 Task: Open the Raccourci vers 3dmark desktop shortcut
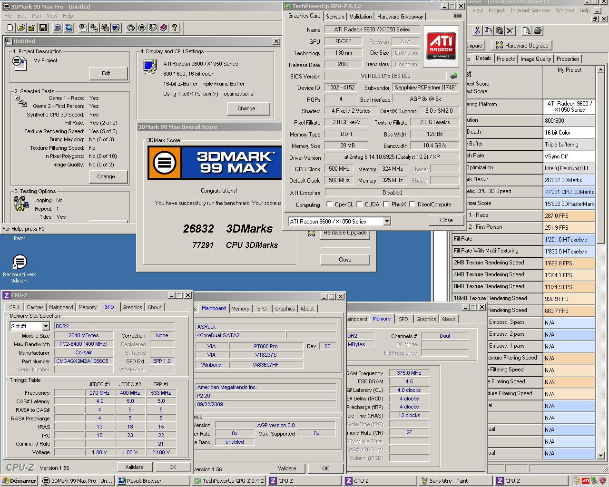point(20,269)
